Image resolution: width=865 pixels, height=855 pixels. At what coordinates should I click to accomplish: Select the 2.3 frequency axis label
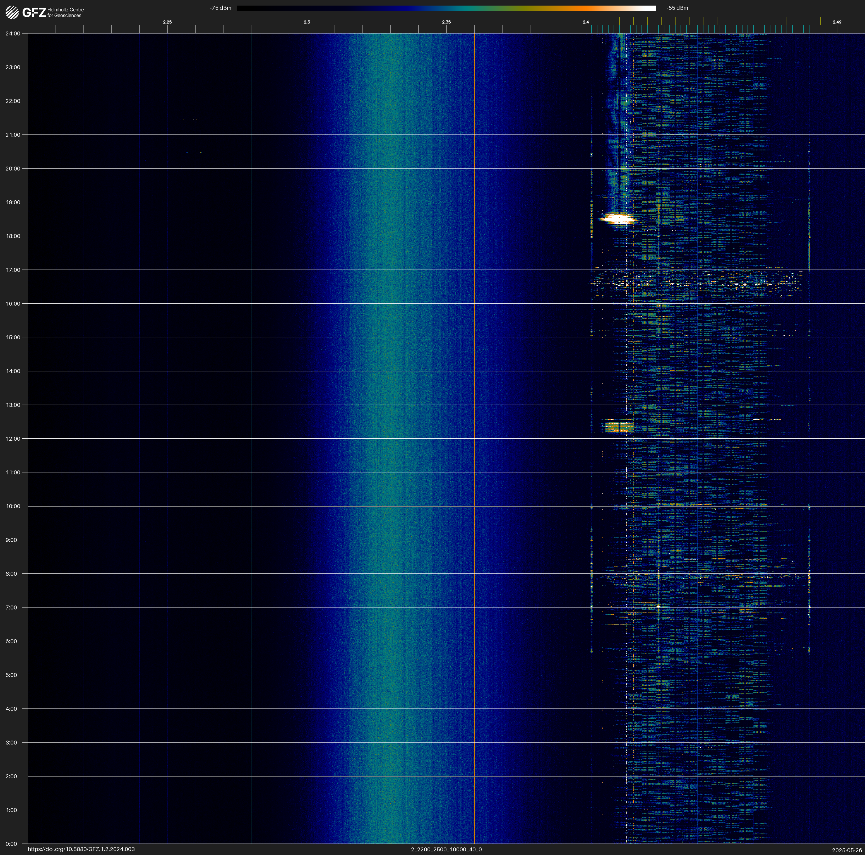(x=307, y=22)
